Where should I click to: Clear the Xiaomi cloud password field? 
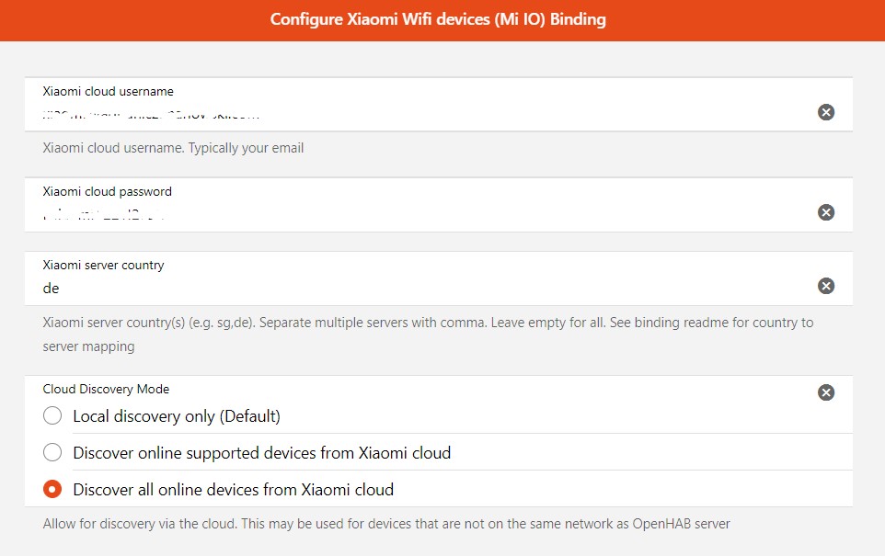[826, 212]
